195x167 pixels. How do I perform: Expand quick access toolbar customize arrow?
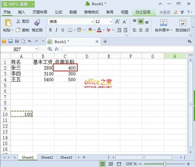(43, 41)
